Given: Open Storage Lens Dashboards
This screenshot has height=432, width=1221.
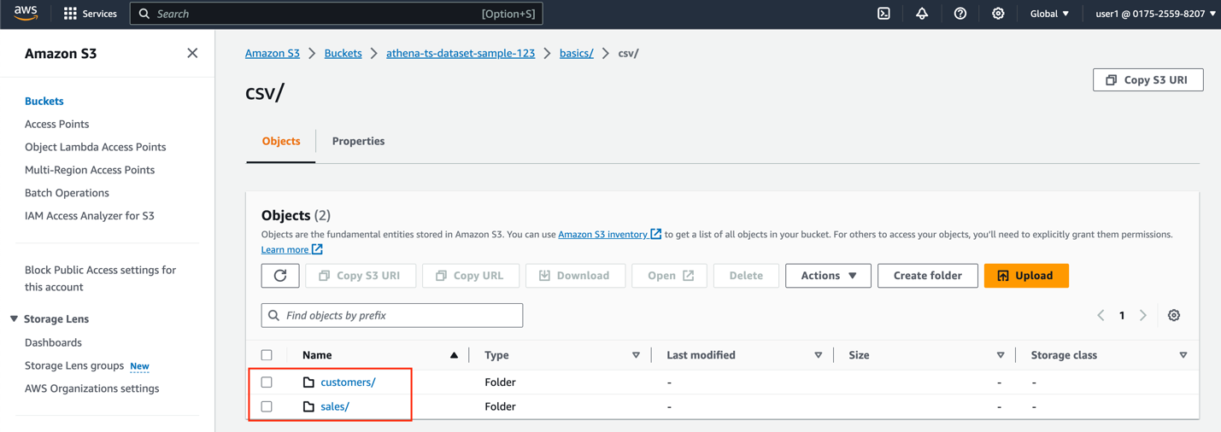Looking at the screenshot, I should (53, 342).
